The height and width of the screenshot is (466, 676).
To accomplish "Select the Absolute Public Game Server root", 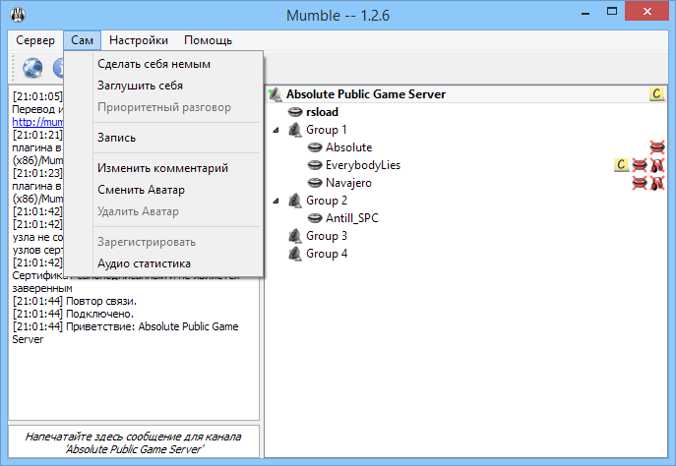I will [x=366, y=94].
